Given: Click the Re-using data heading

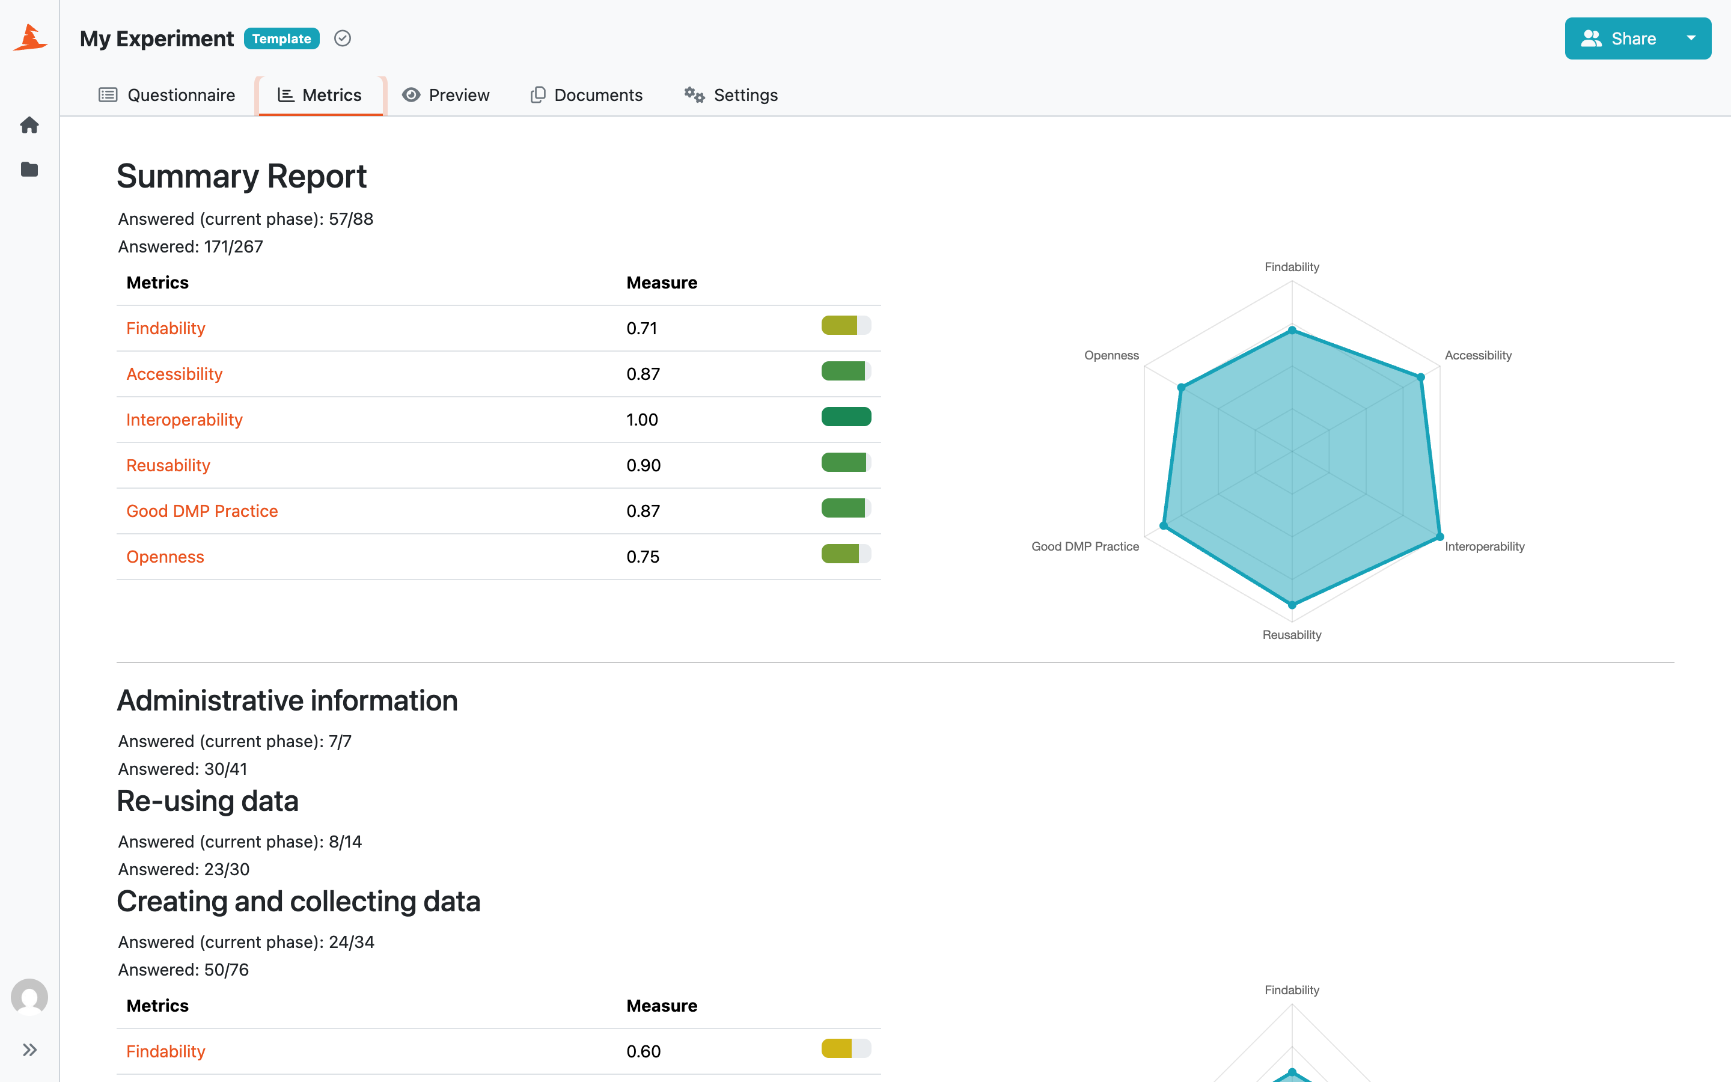Looking at the screenshot, I should point(207,801).
